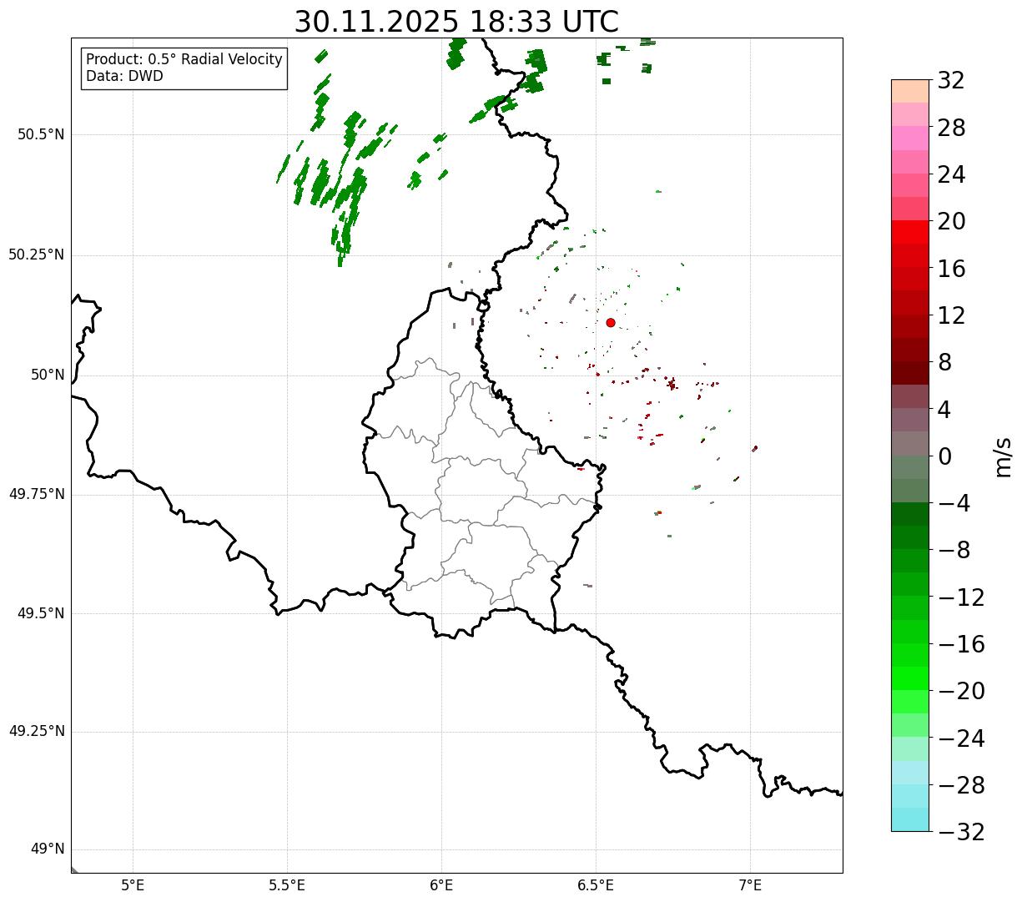Click the colorbar tick label −16

click(961, 644)
